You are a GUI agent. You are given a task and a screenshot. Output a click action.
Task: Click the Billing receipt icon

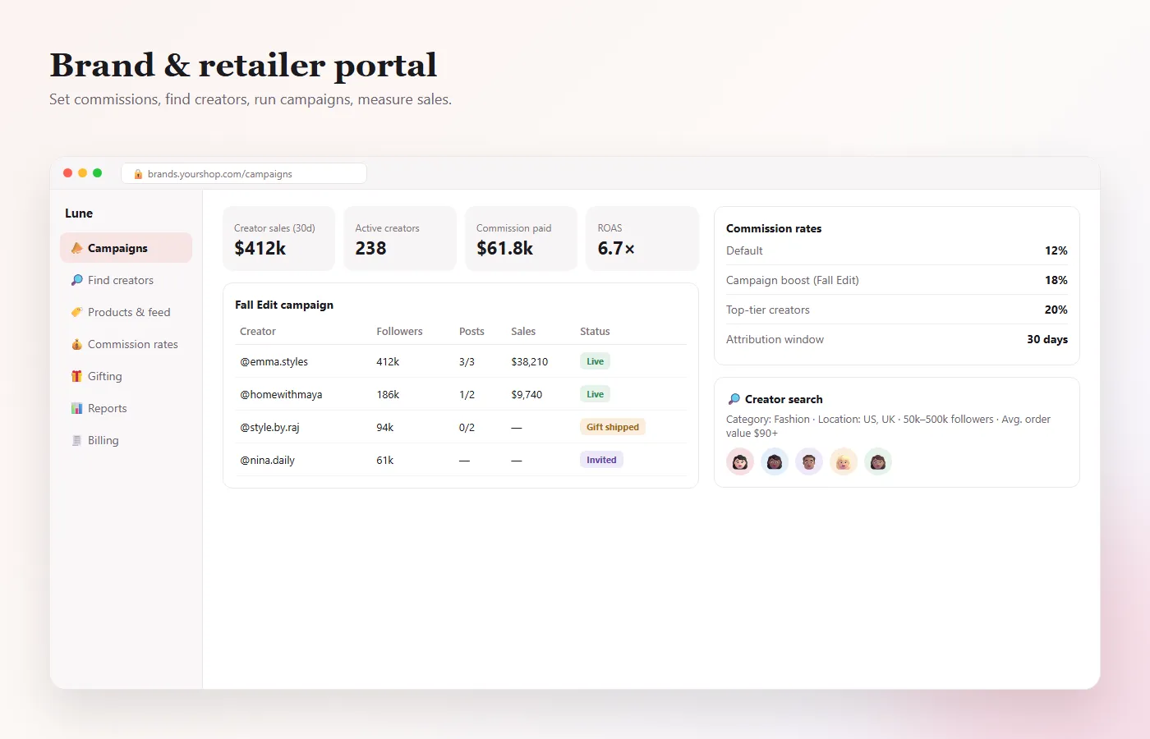click(76, 440)
